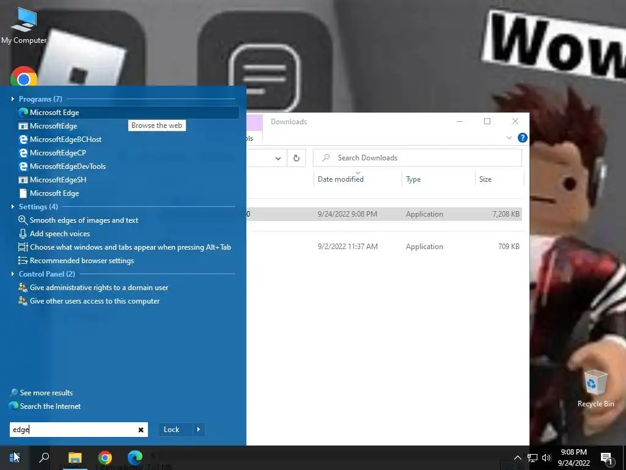Open File Explorer from the taskbar
The height and width of the screenshot is (470, 626).
[x=75, y=458]
